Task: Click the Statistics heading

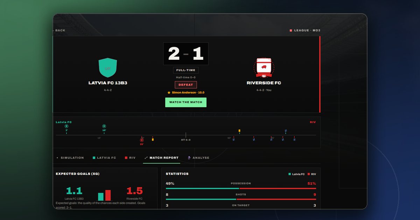Action: tap(177, 174)
